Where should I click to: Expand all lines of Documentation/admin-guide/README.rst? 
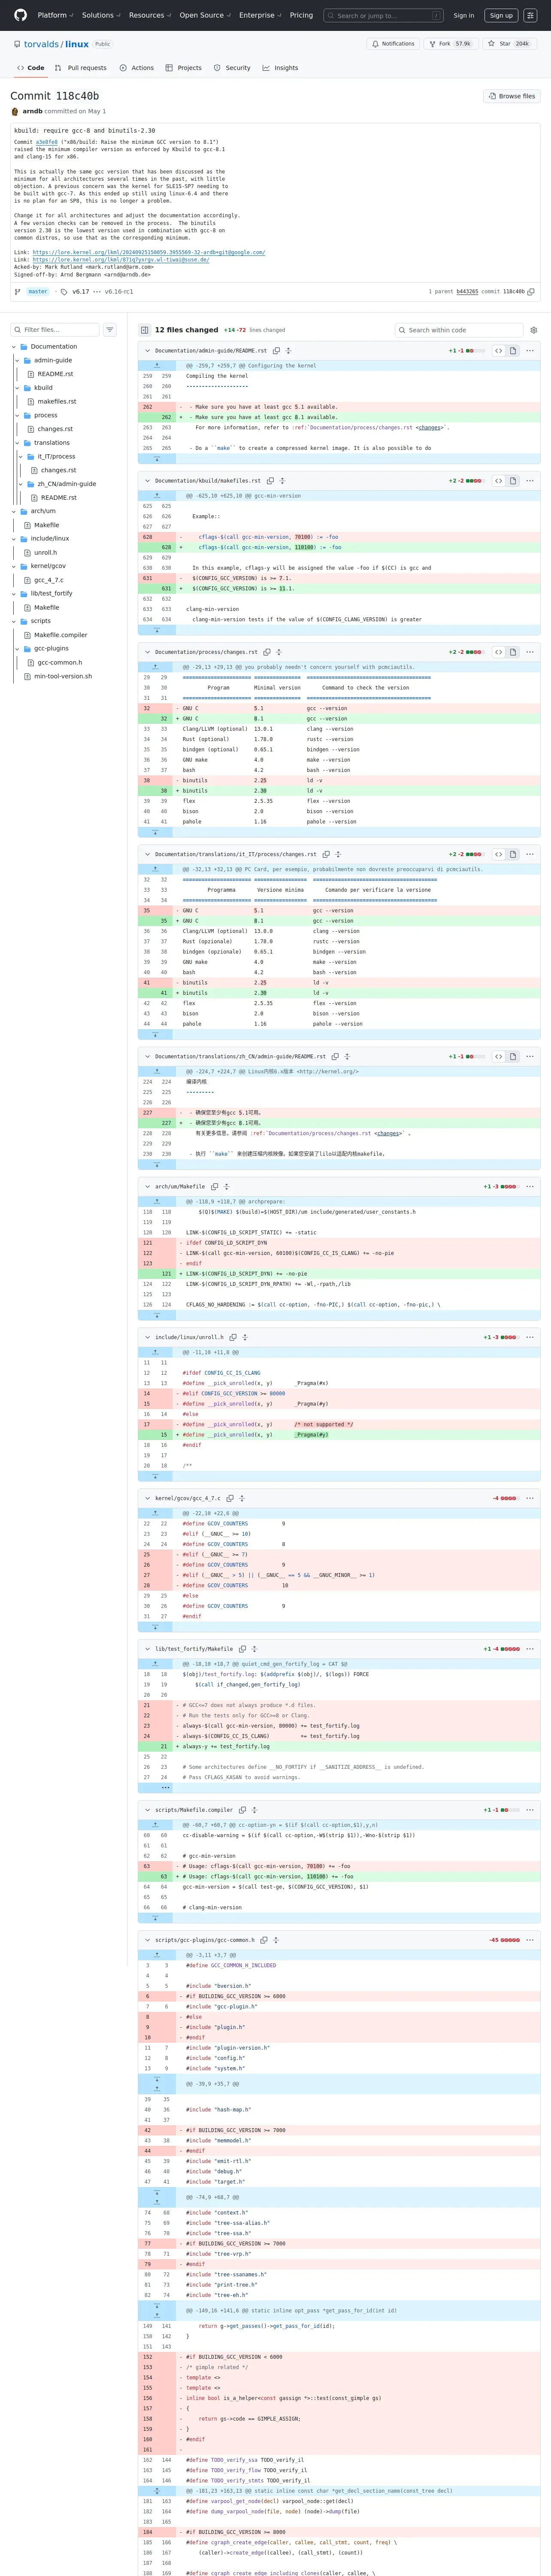click(x=288, y=351)
